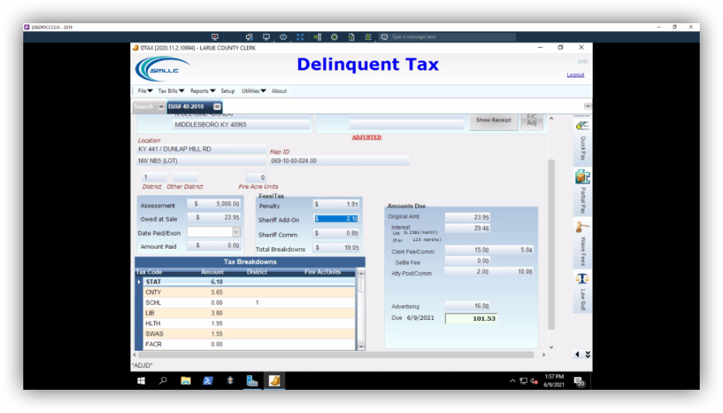
Task: Click the Fire Acre Units field
Action: tap(256, 177)
